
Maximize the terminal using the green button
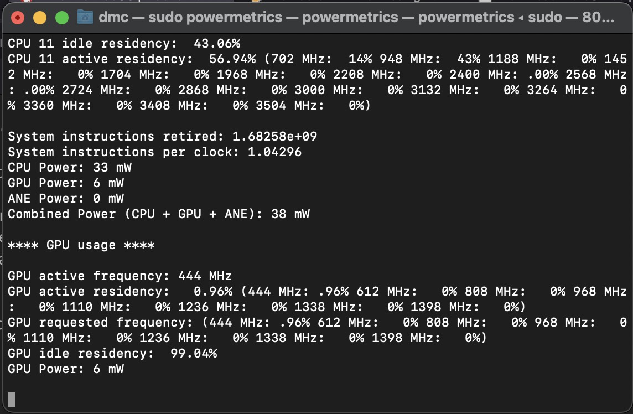[62, 18]
